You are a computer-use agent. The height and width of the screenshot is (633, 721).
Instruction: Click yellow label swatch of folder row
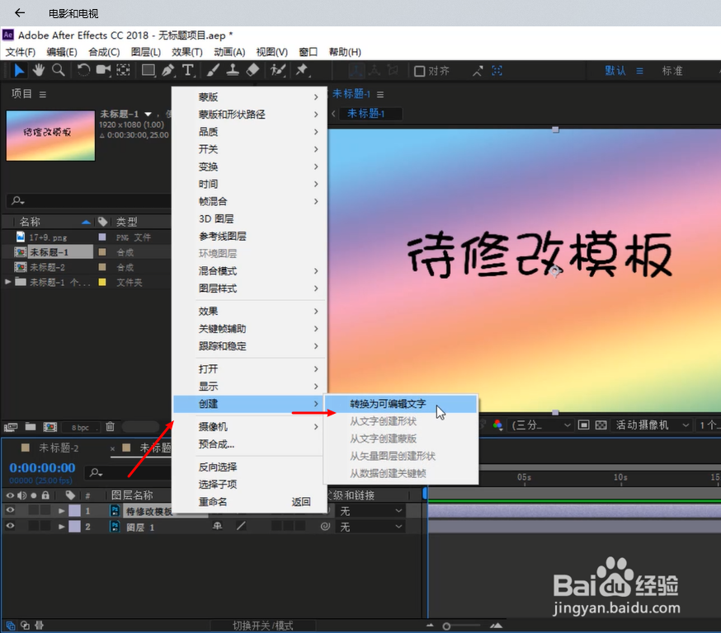(x=102, y=282)
